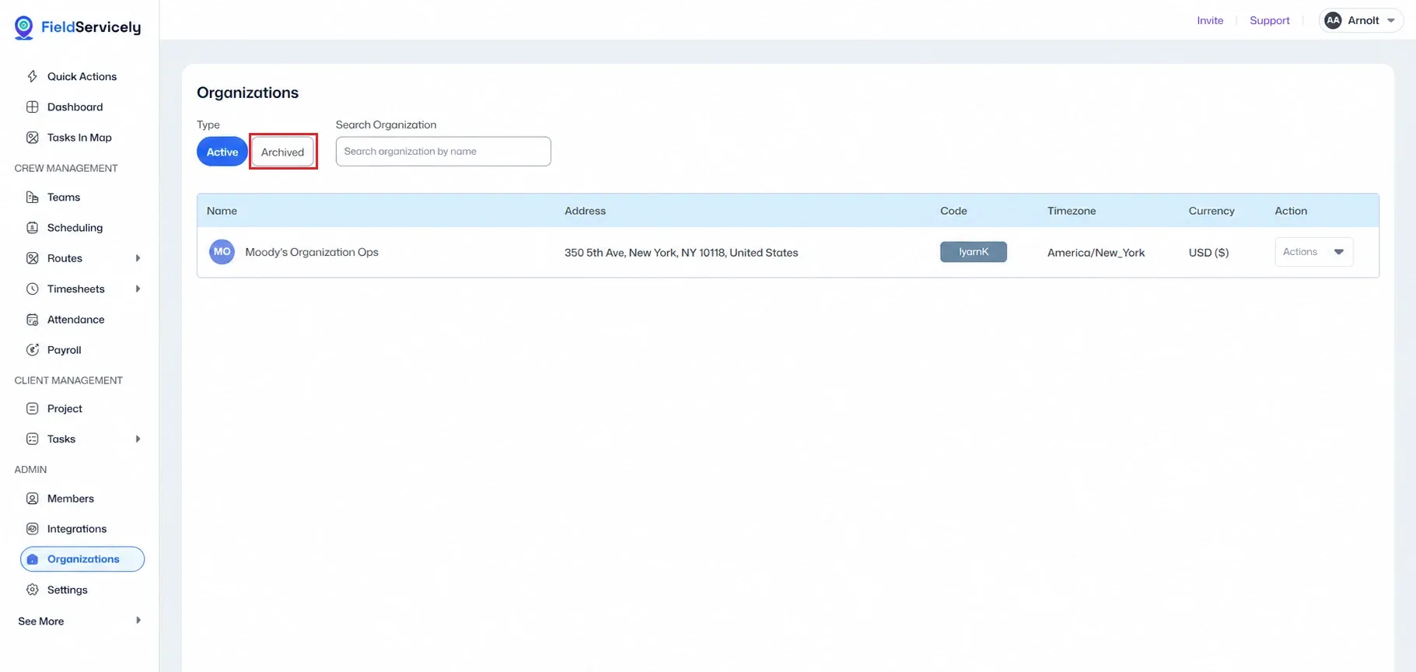Click See More label

(40, 621)
